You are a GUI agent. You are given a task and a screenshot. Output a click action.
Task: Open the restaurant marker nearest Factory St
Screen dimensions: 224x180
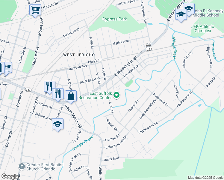[x=49, y=87]
